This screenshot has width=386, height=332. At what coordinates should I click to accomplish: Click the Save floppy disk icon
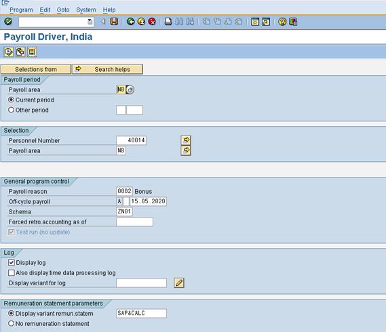pyautogui.click(x=114, y=22)
